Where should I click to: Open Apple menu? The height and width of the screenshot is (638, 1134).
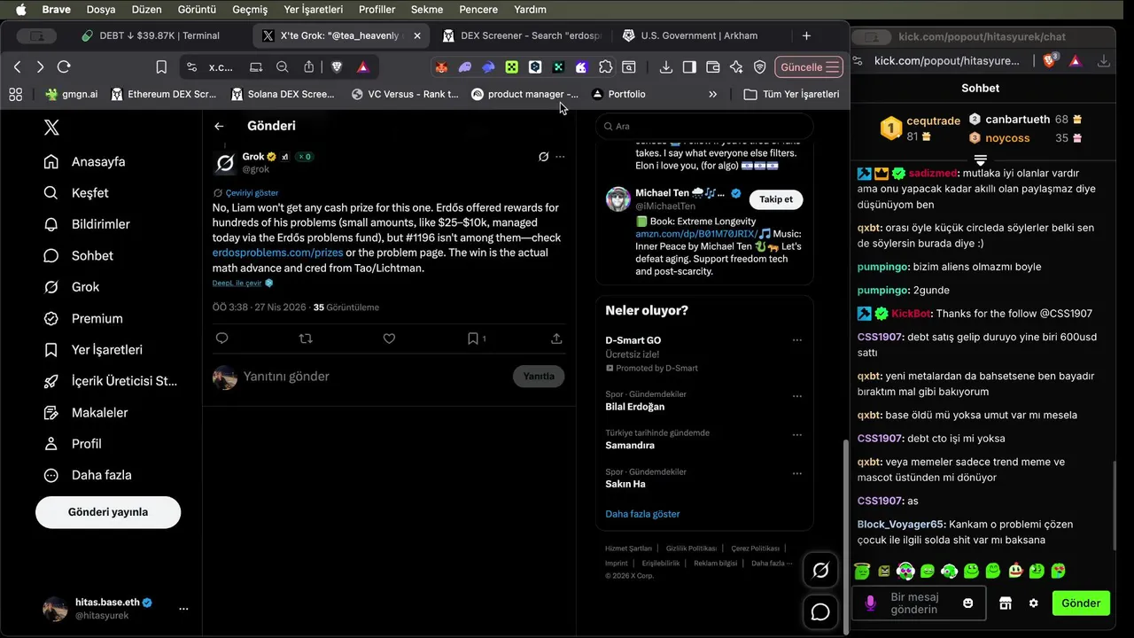click(20, 10)
